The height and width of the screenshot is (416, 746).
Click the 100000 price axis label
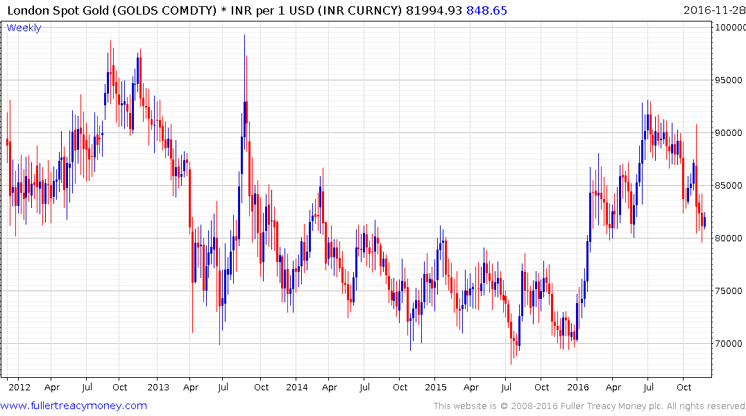point(730,28)
